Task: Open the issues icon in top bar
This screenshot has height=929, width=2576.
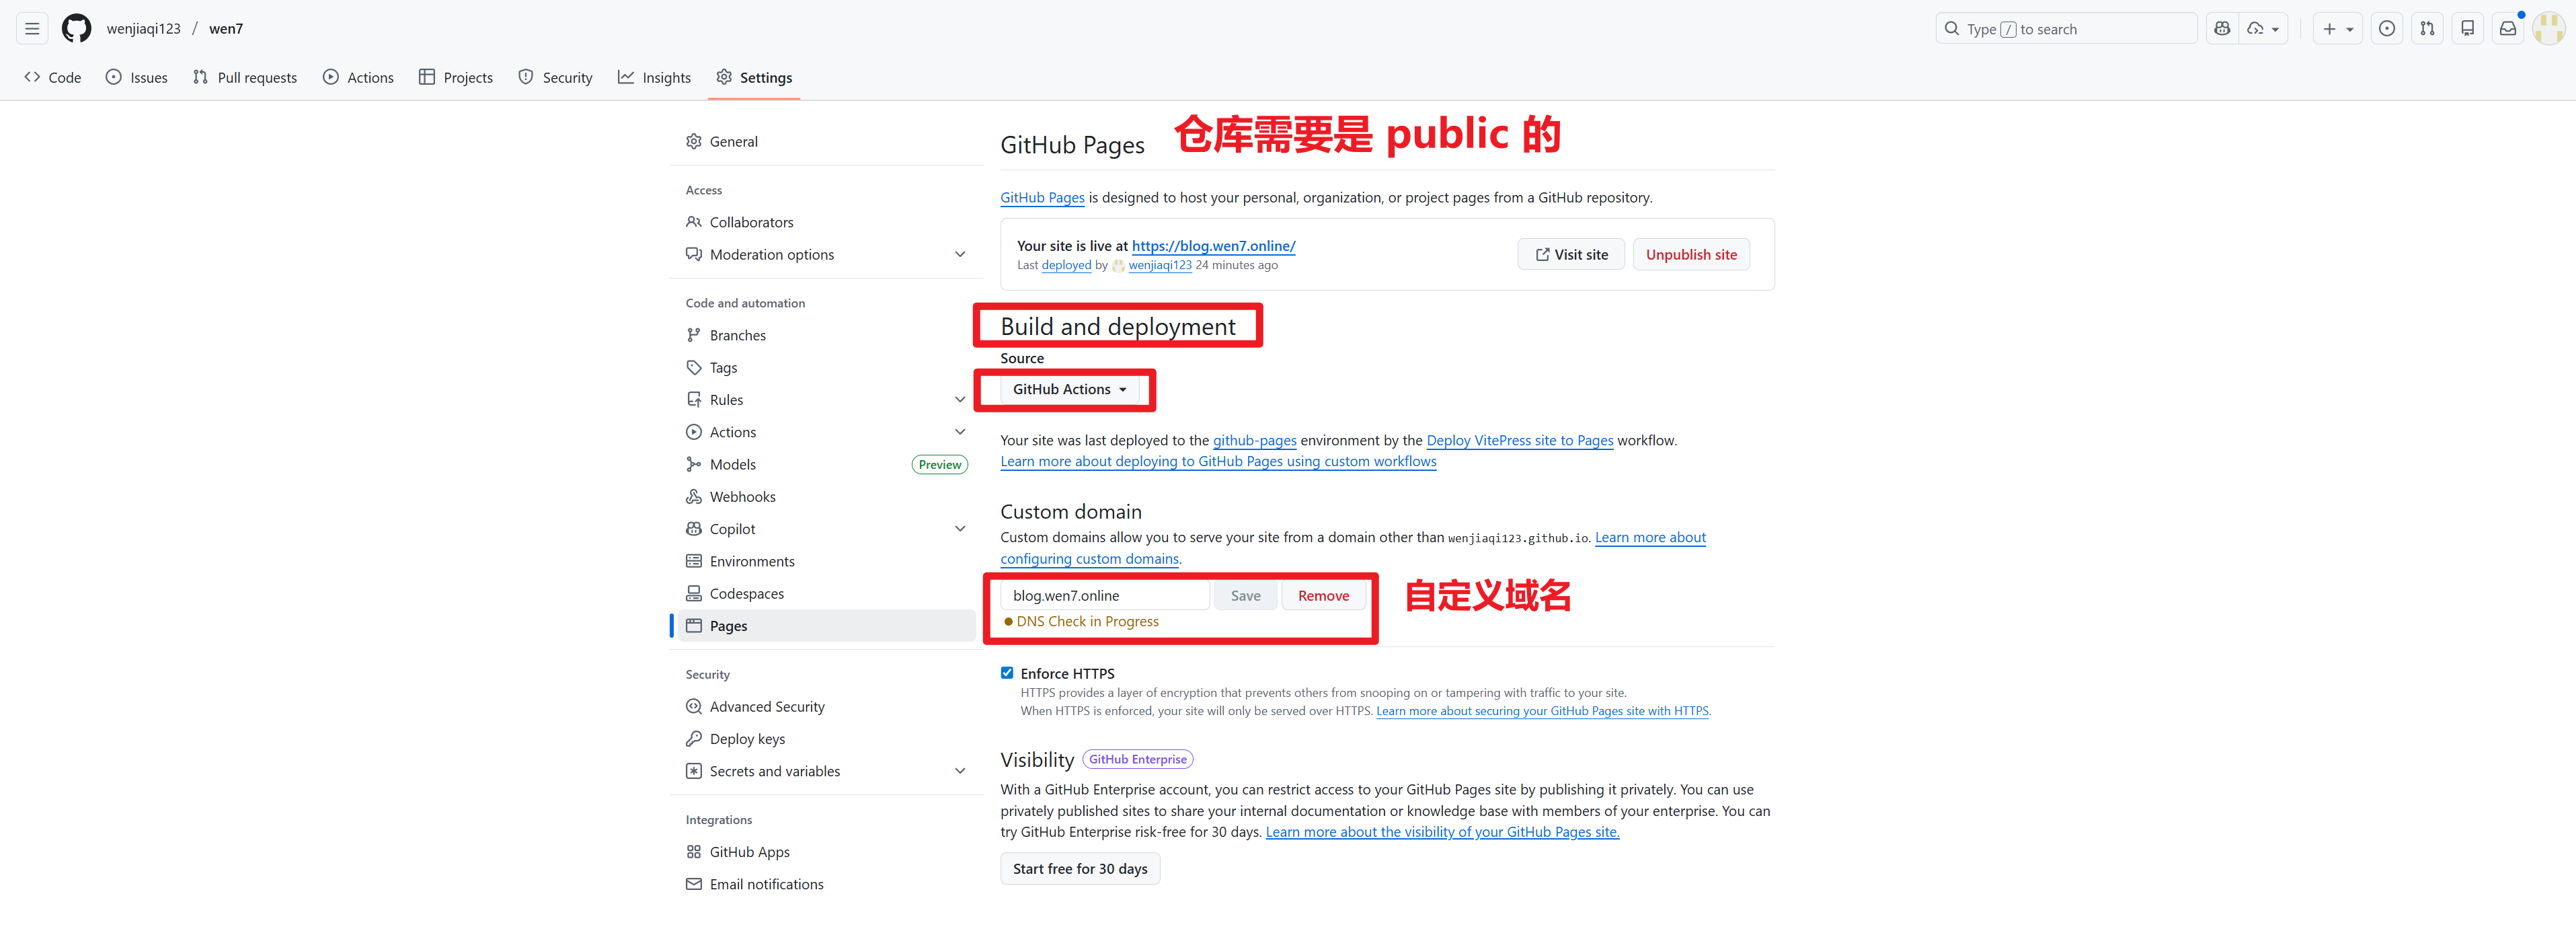Action: coord(2386,28)
